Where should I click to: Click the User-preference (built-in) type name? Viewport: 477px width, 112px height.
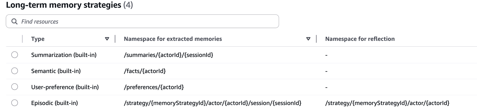pos(65,87)
